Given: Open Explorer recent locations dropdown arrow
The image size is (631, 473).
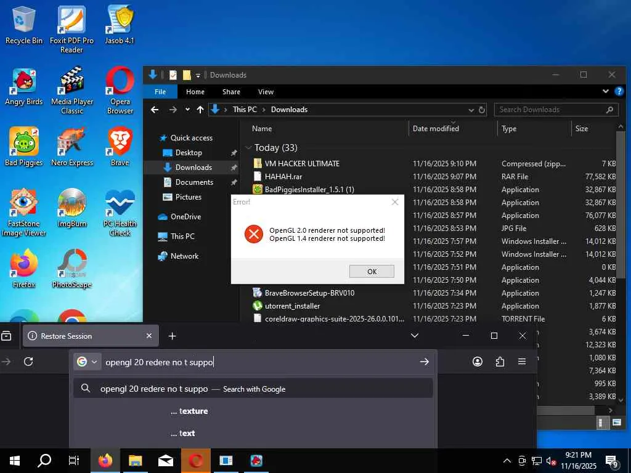Looking at the screenshot, I should click(187, 110).
